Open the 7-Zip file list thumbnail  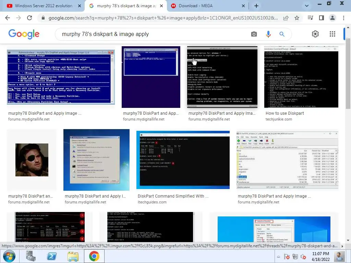coord(288,160)
